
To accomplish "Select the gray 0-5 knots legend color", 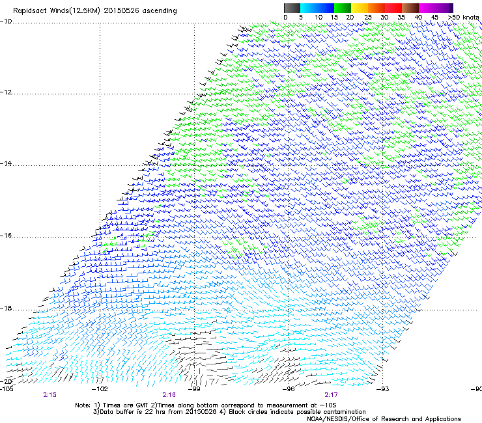I will coord(292,8).
